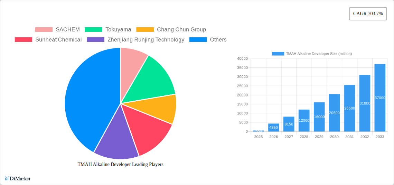The width and height of the screenshot is (394, 185).
Task: Click the 2026 bar labeled 4350
Action: coord(273,128)
